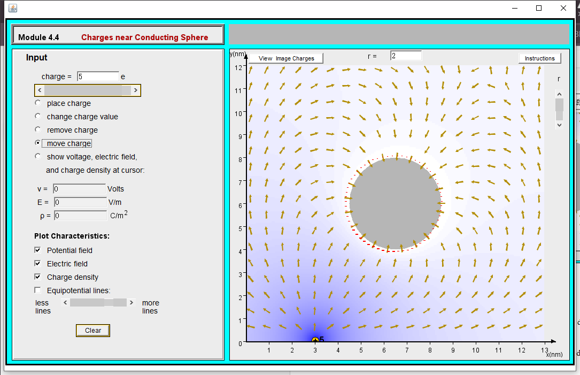
Task: Click the up arrow of the r scrollbar
Action: tap(559, 94)
